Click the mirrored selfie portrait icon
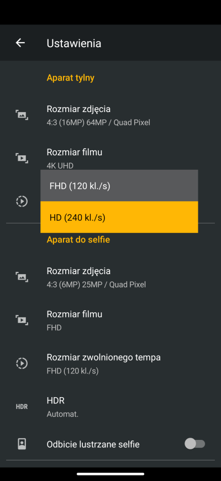Viewport: 221px width, 481px height. [22, 444]
